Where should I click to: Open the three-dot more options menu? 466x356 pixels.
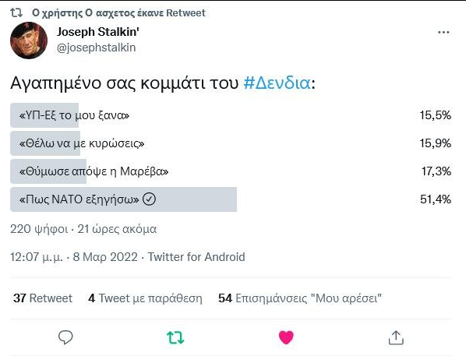(443, 32)
